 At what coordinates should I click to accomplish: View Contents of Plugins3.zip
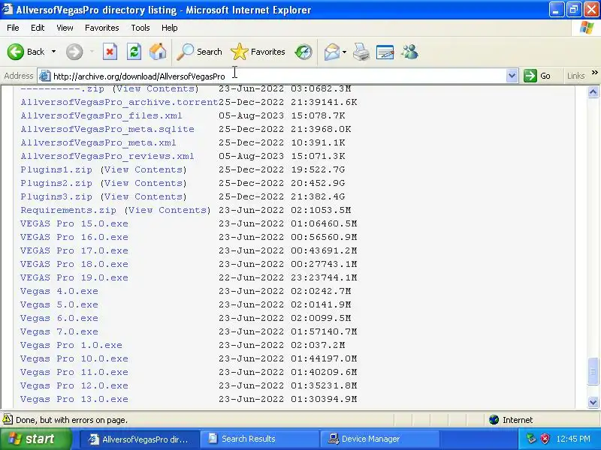pos(143,196)
